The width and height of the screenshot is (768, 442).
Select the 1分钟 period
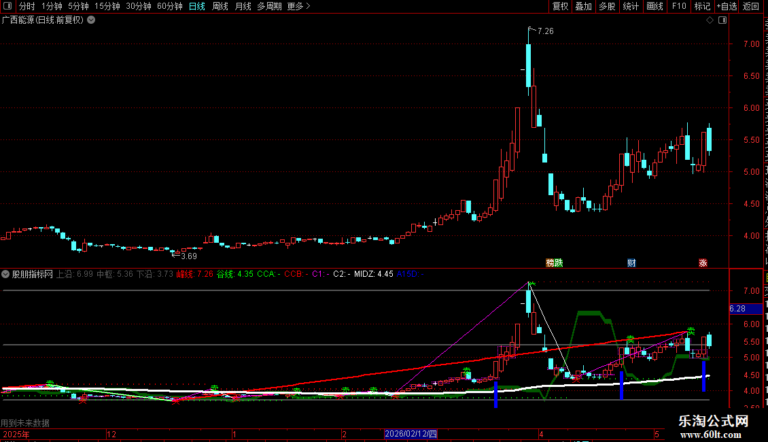[52, 6]
